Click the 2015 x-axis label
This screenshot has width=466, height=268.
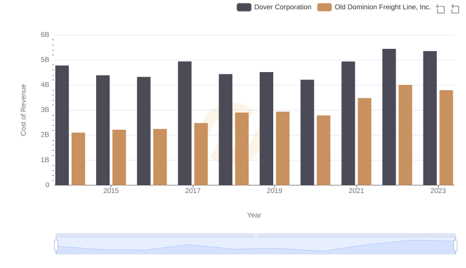pyautogui.click(x=111, y=191)
